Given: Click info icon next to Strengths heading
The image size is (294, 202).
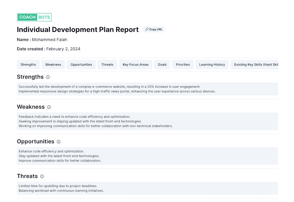Looking at the screenshot, I should click(48, 77).
